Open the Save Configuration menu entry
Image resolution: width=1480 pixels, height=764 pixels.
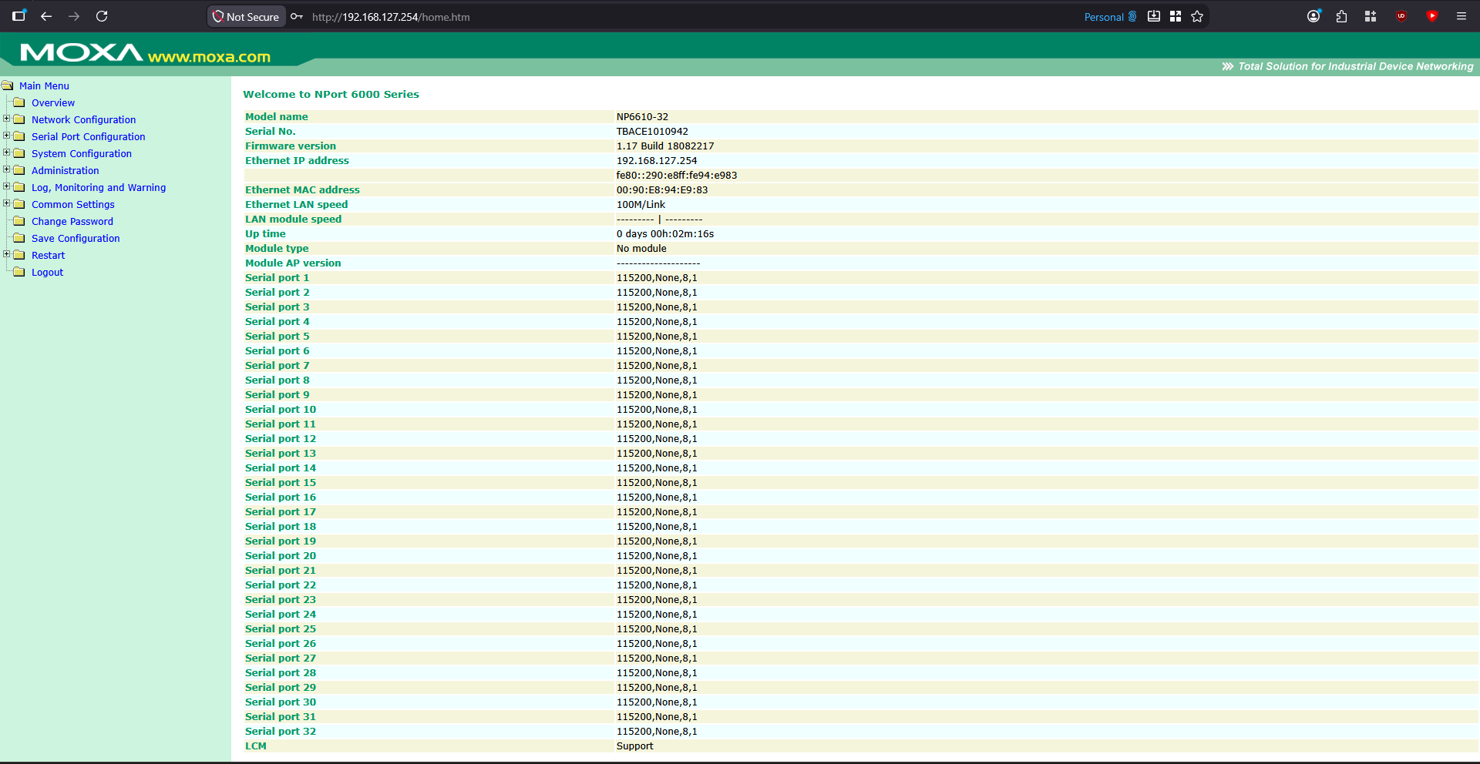click(76, 239)
